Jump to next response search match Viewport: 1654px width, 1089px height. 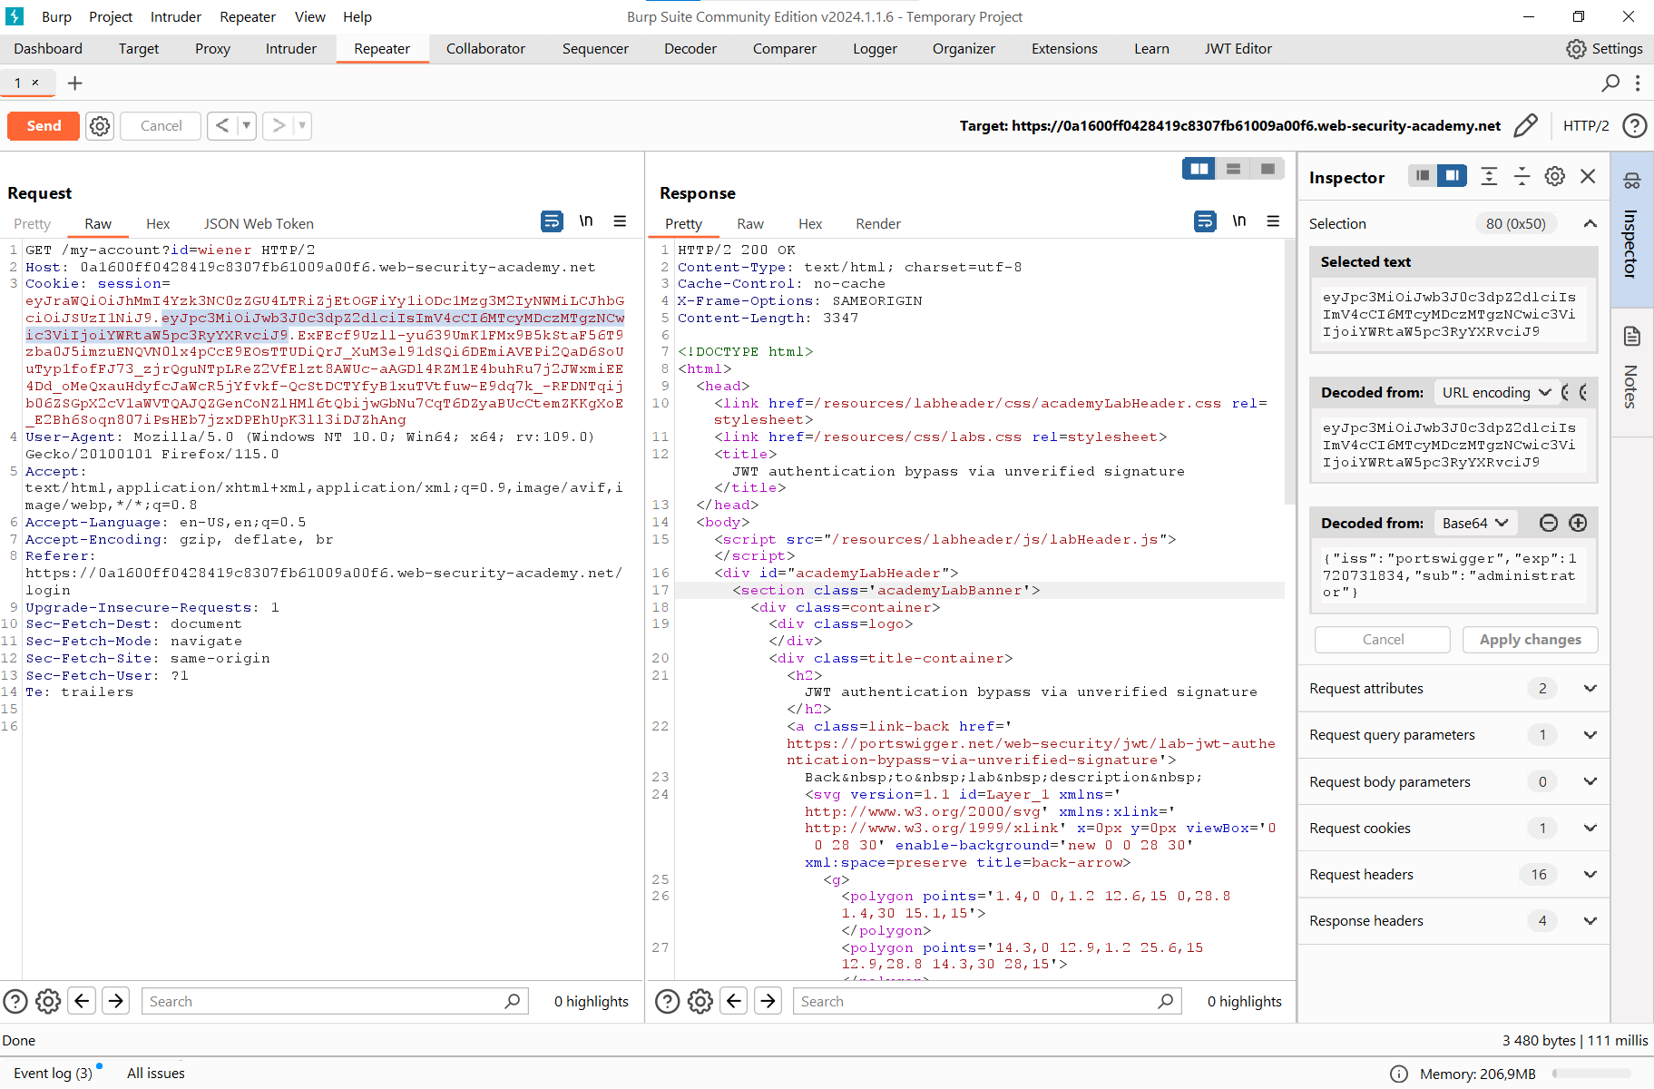(x=768, y=1001)
